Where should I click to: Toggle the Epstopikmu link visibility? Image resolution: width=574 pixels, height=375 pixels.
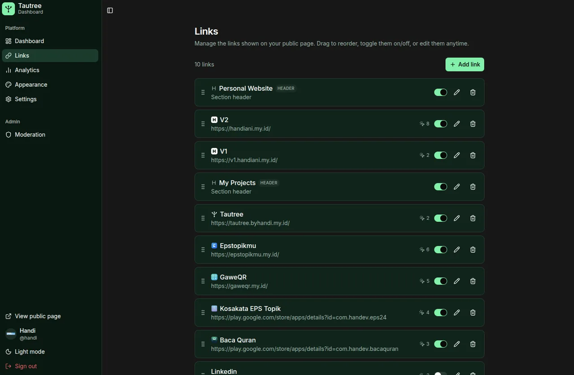[441, 250]
